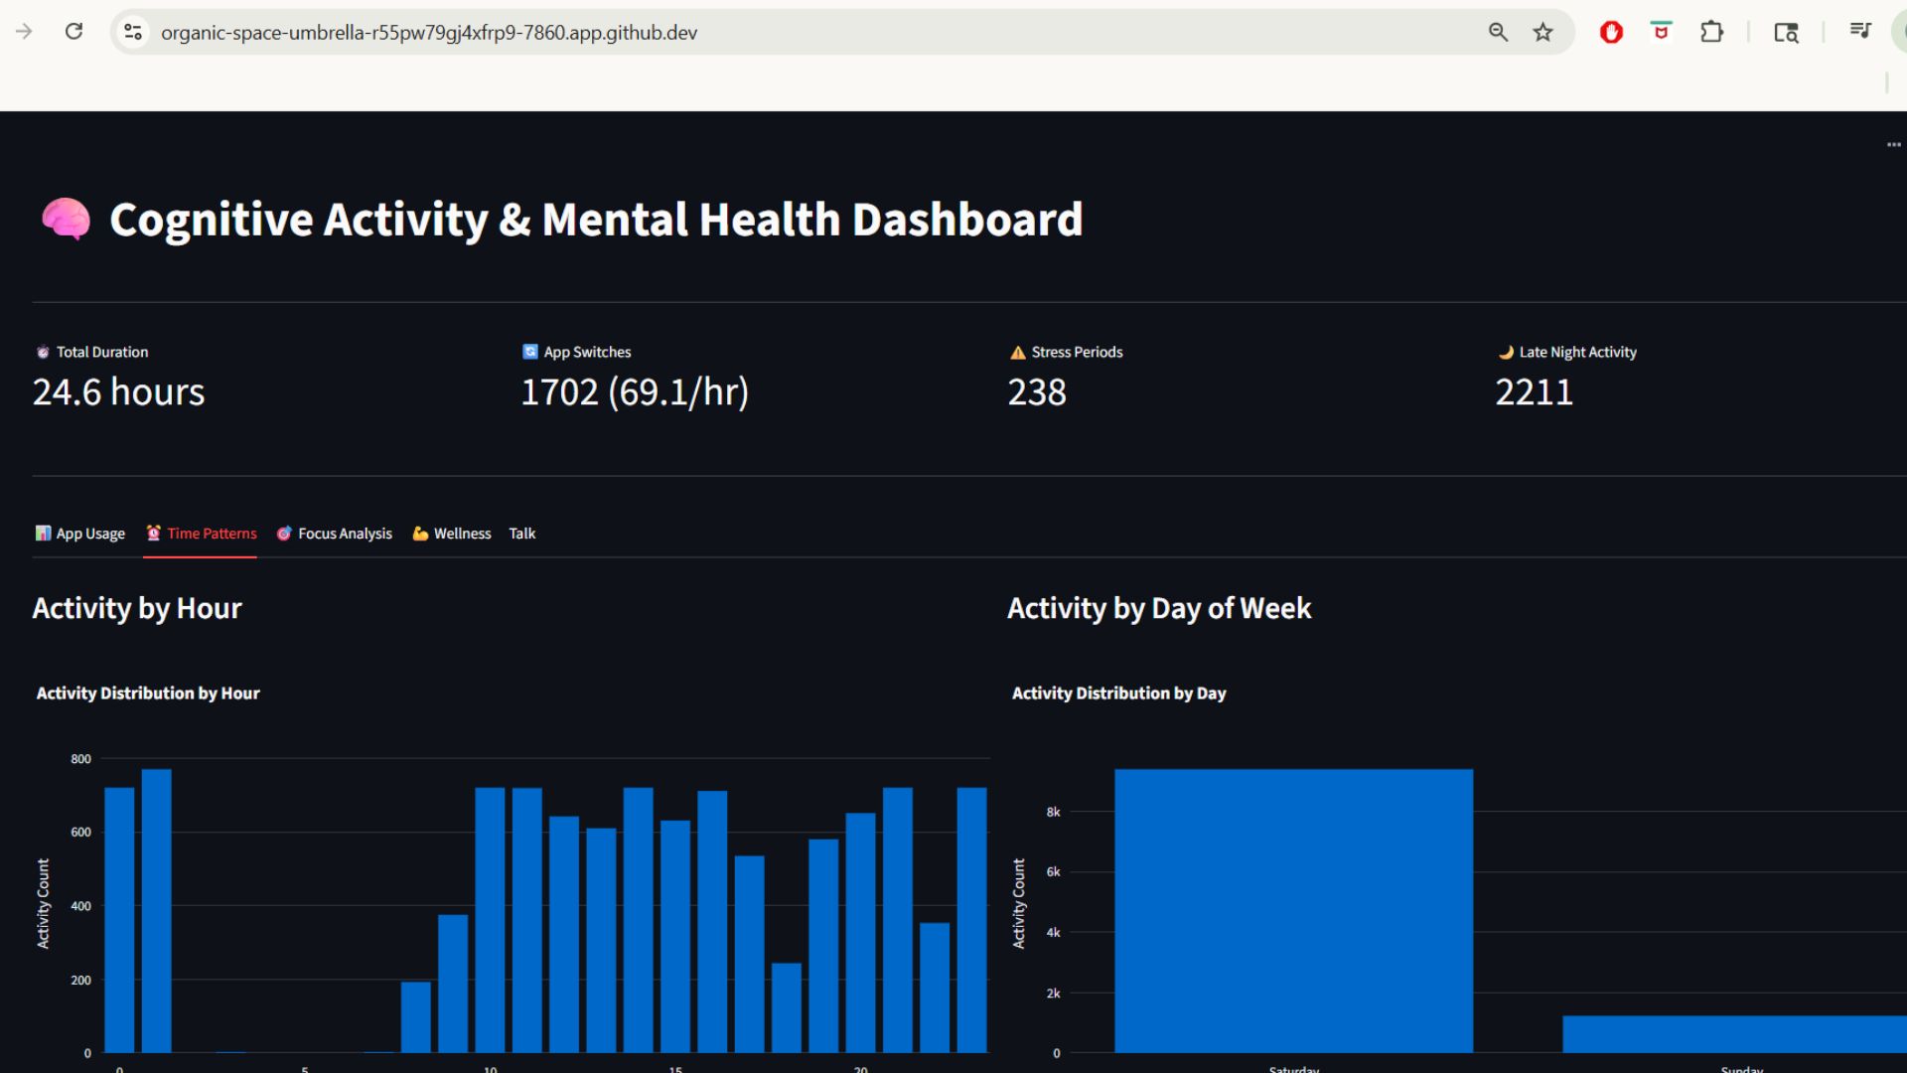Viewport: 1907px width, 1073px height.
Task: Open site information icon in address bar
Action: pos(133,32)
